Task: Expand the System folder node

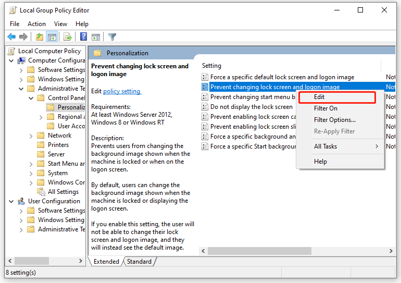Action: 31,174
